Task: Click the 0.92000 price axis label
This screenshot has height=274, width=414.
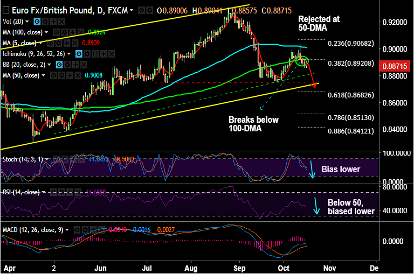Action: (x=395, y=22)
